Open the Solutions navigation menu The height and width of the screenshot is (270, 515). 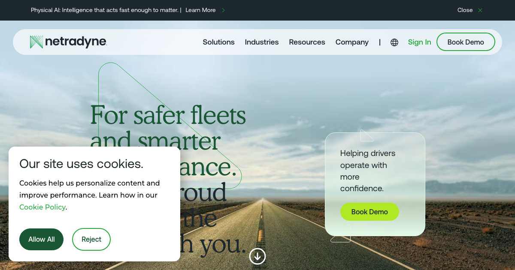pos(218,42)
